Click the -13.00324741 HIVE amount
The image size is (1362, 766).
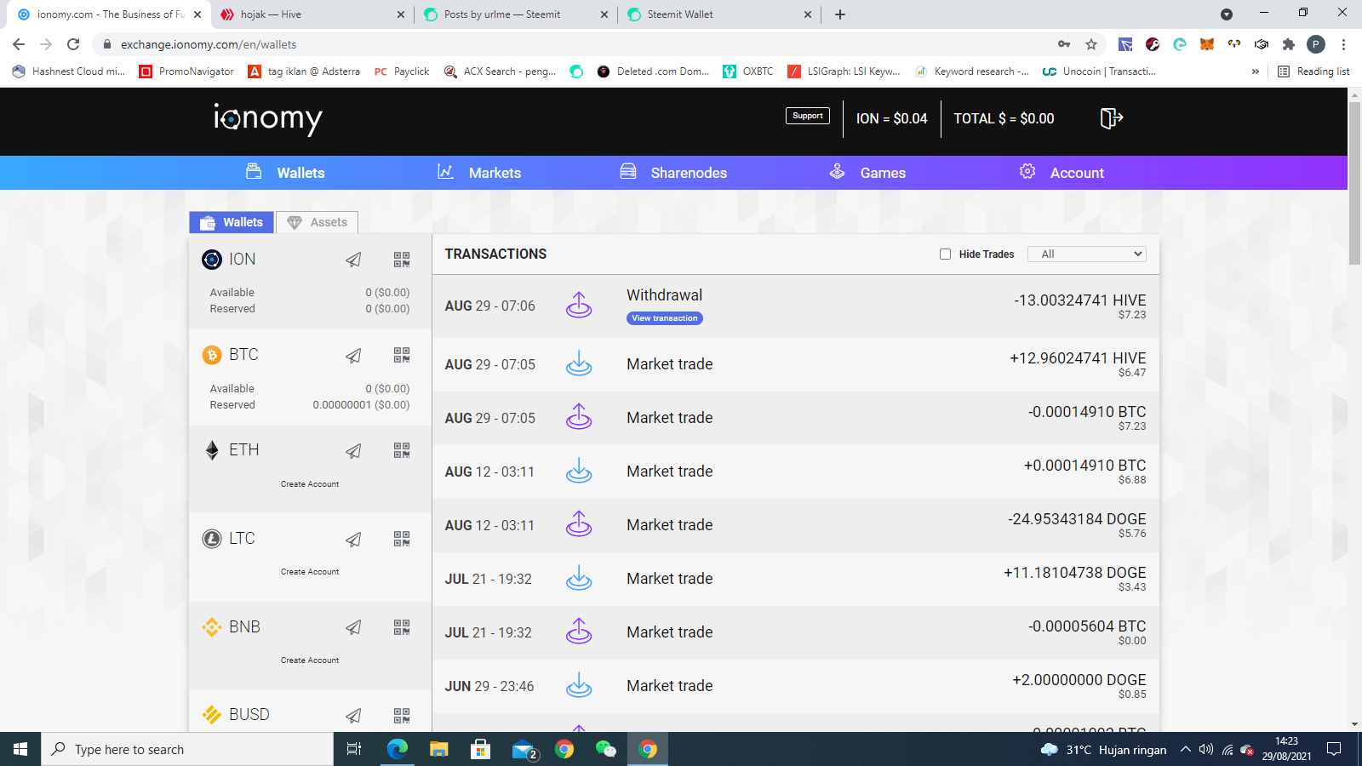(x=1080, y=300)
